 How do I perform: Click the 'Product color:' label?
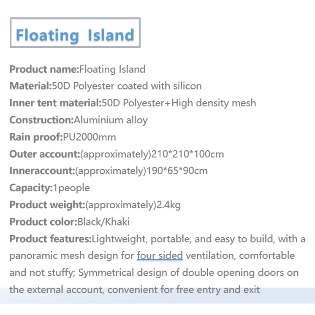tap(43, 222)
